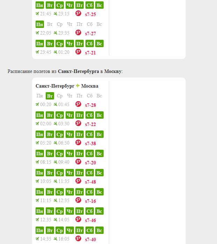Viewport: 217px width, 244px height.
Task: Open flight link s7-16
Action: coord(90,201)
